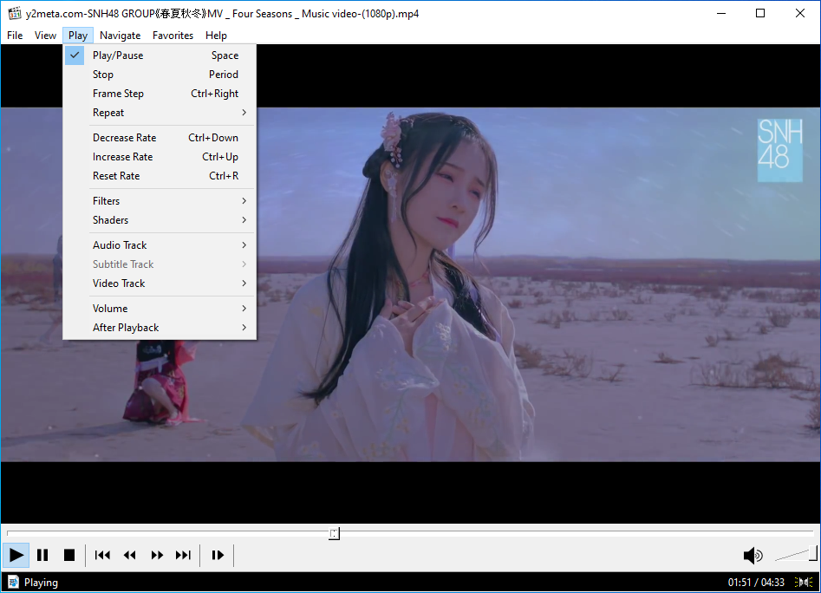Pause the video with the Pause button
Image resolution: width=821 pixels, height=593 pixels.
point(42,555)
